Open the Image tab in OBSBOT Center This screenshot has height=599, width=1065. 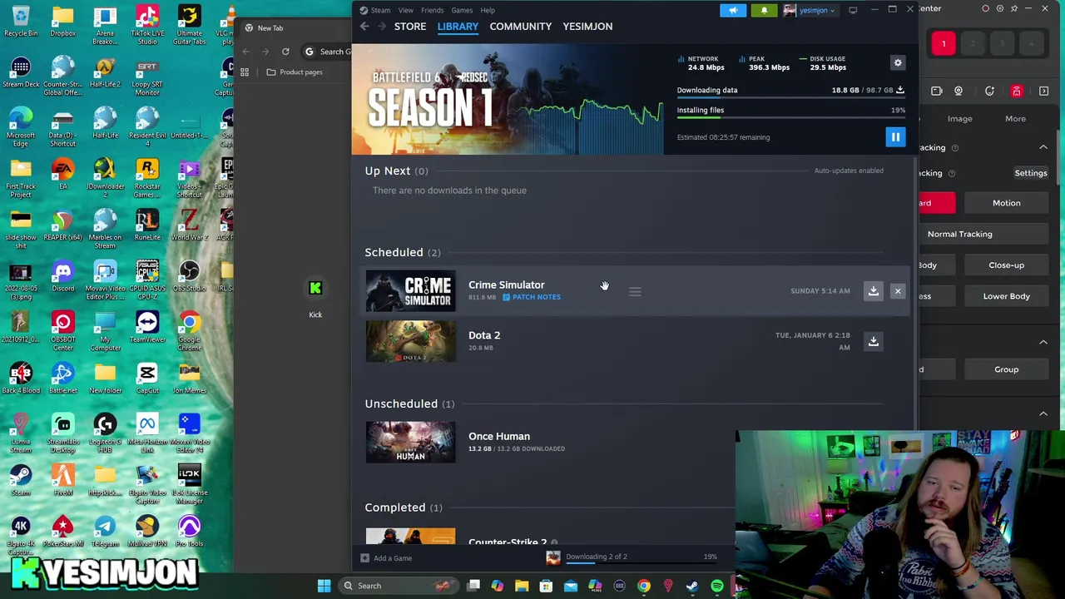pos(959,118)
